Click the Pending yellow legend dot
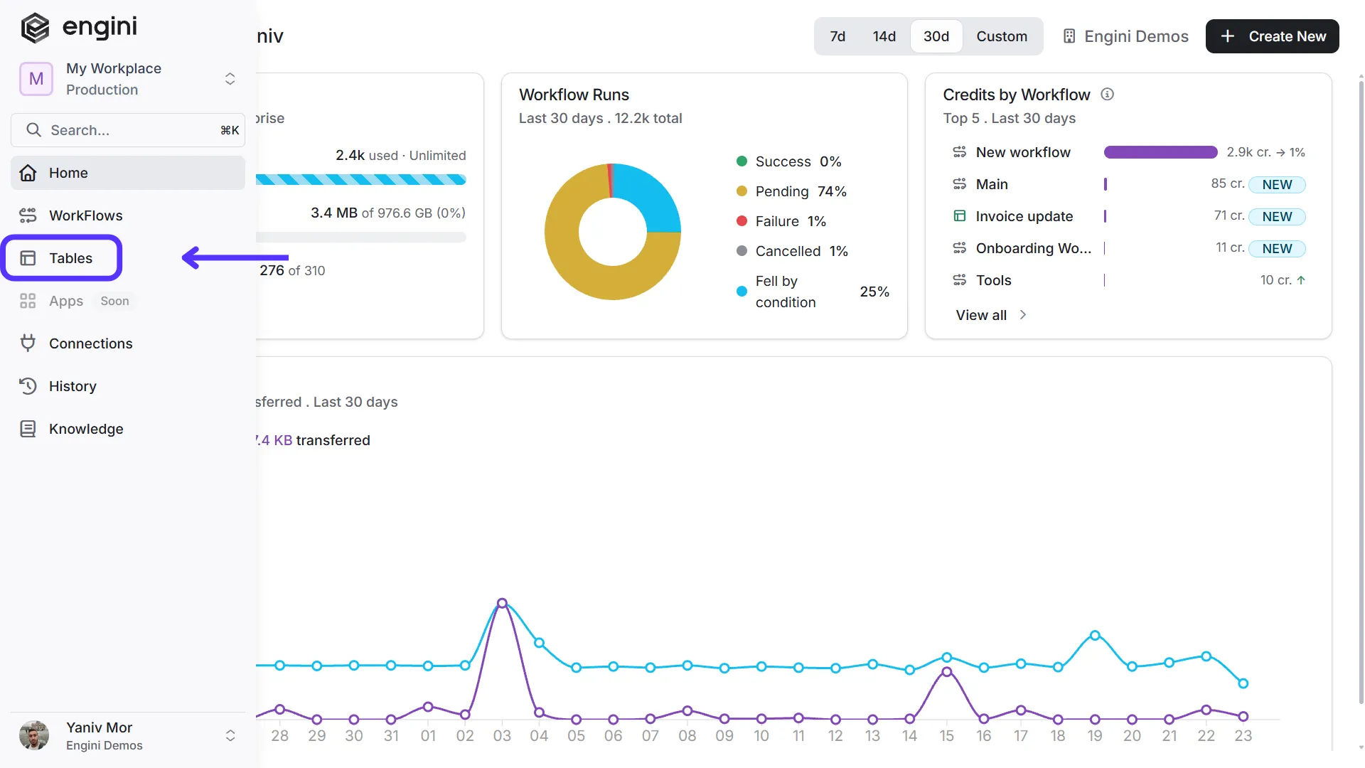Viewport: 1365px width, 768px height. pos(742,191)
